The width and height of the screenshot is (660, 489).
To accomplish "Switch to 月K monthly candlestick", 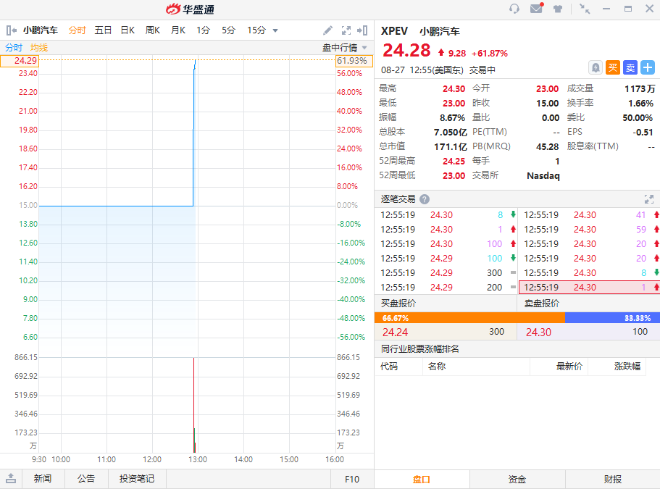I will point(178,30).
